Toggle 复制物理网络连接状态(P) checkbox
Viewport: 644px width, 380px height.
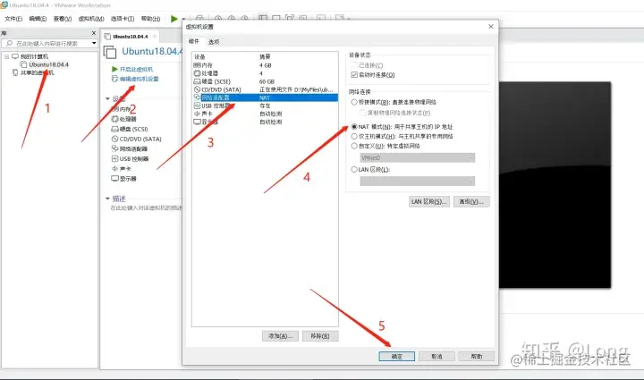tap(362, 113)
